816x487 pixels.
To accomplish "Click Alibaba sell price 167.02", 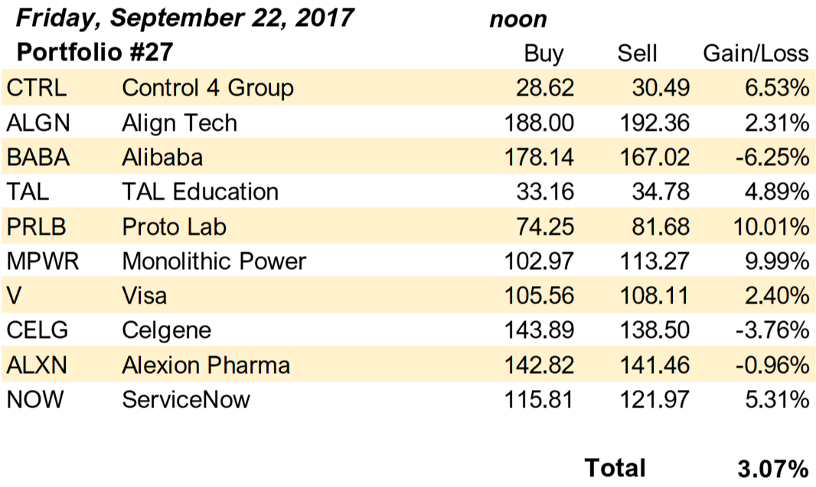I will 654,157.
